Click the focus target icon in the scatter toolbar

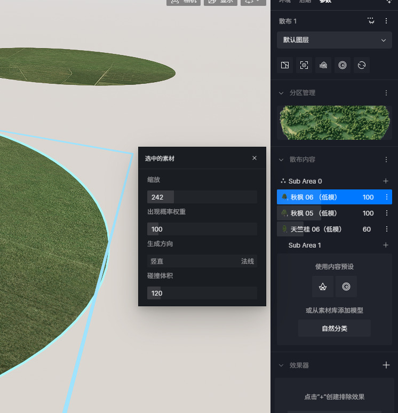pyautogui.click(x=304, y=65)
